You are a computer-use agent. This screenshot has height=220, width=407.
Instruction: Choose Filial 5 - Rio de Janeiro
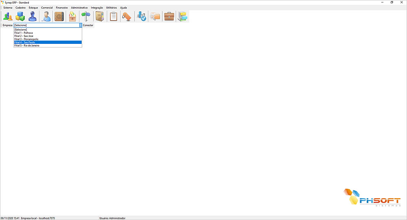pos(27,45)
